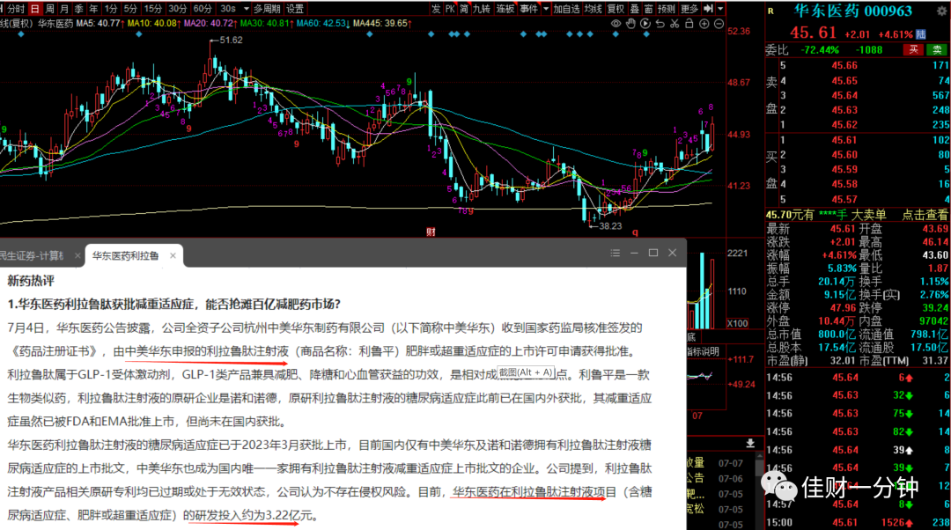The height and width of the screenshot is (530, 951).
Task: Toggle the 简 simplified view button
Action: pyautogui.click(x=464, y=9)
